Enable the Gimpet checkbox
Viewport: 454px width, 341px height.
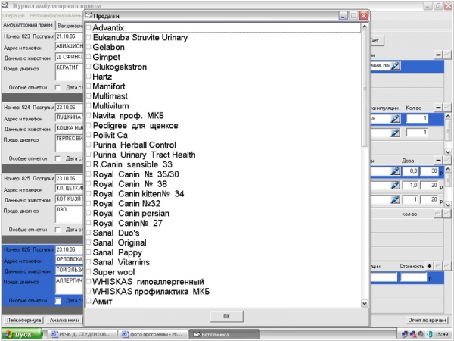pos(89,57)
